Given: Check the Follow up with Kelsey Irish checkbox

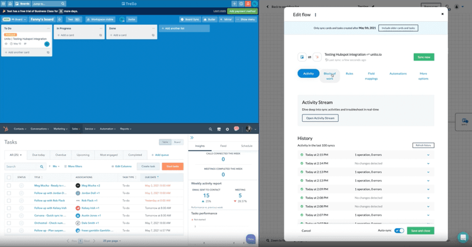Looking at the screenshot, I should coord(9,208).
